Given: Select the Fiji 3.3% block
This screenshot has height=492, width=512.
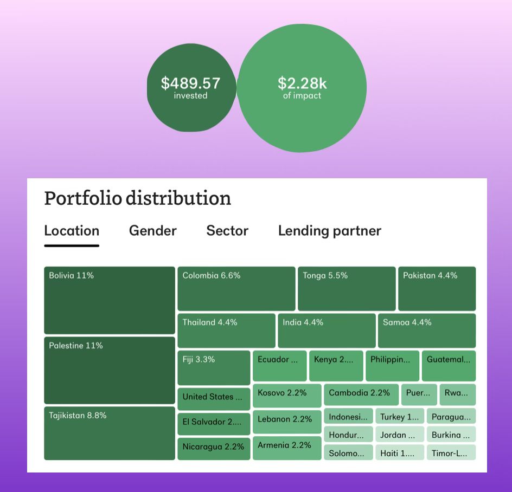Looking at the screenshot, I should coord(214,368).
